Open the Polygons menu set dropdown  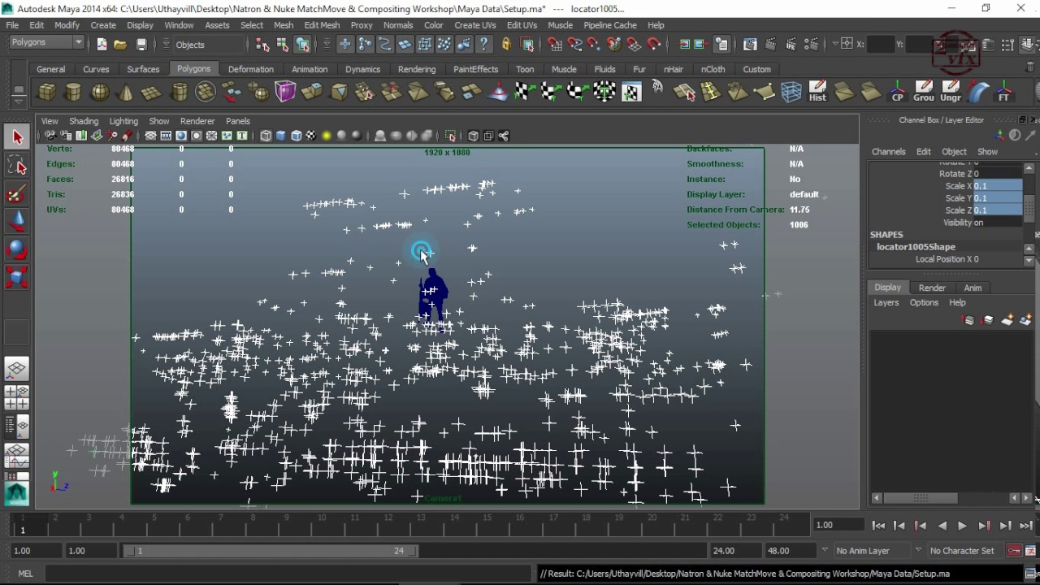click(47, 43)
